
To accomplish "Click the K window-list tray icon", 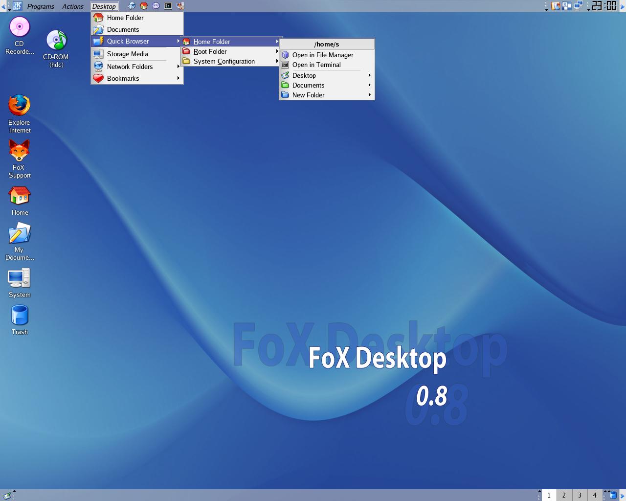I will 567,6.
